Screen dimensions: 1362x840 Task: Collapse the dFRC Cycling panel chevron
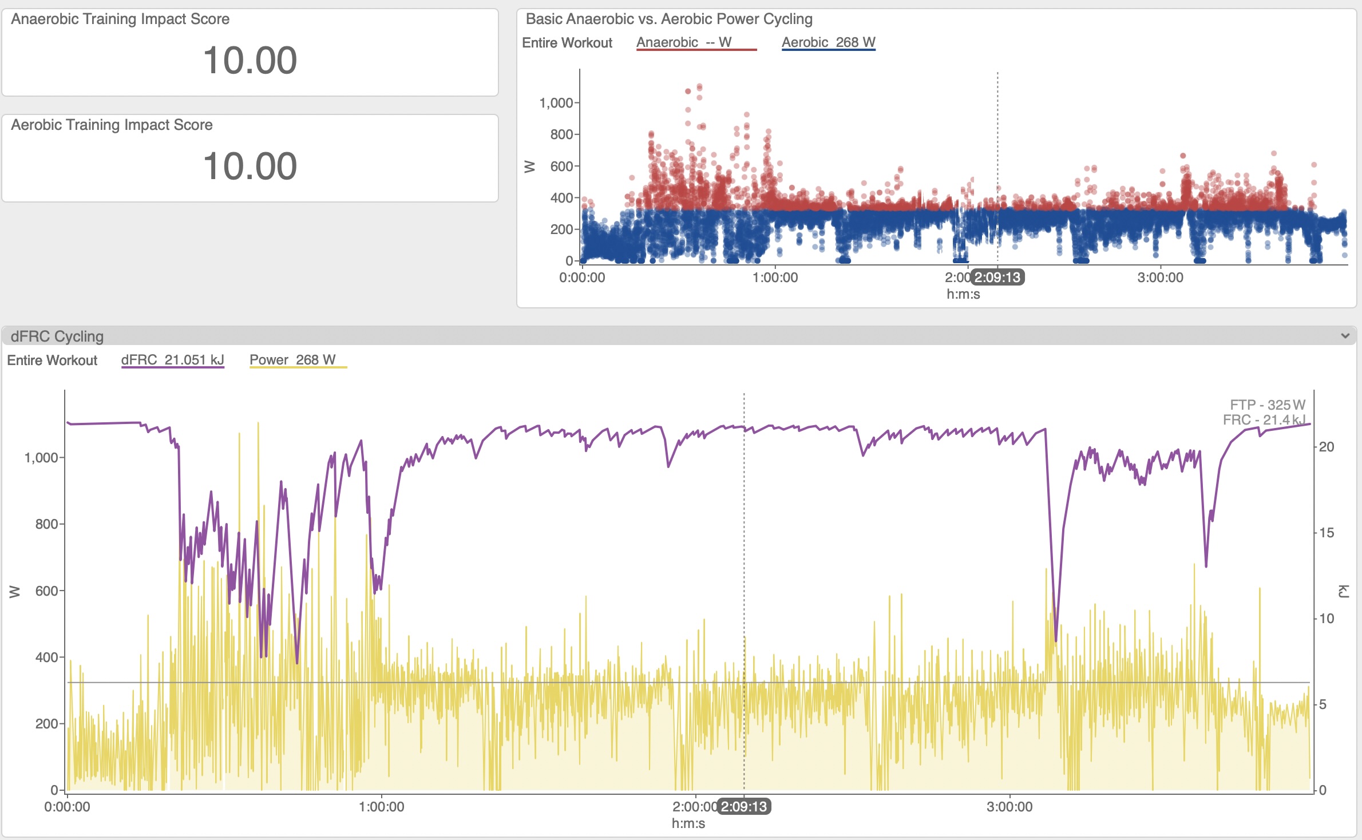(1345, 336)
